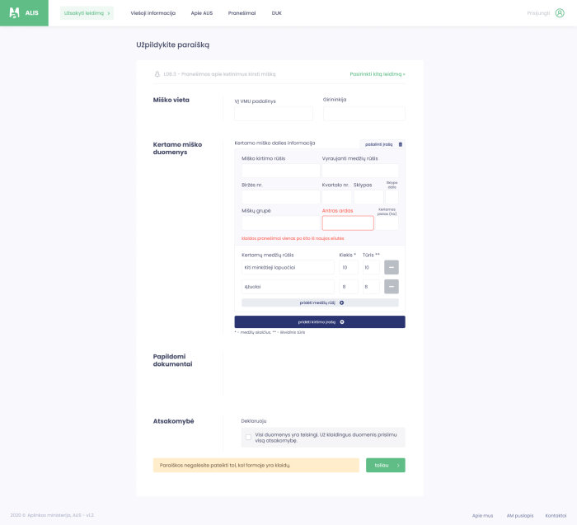Go to Viešoji informacija
The width and height of the screenshot is (577, 525).
point(153,13)
